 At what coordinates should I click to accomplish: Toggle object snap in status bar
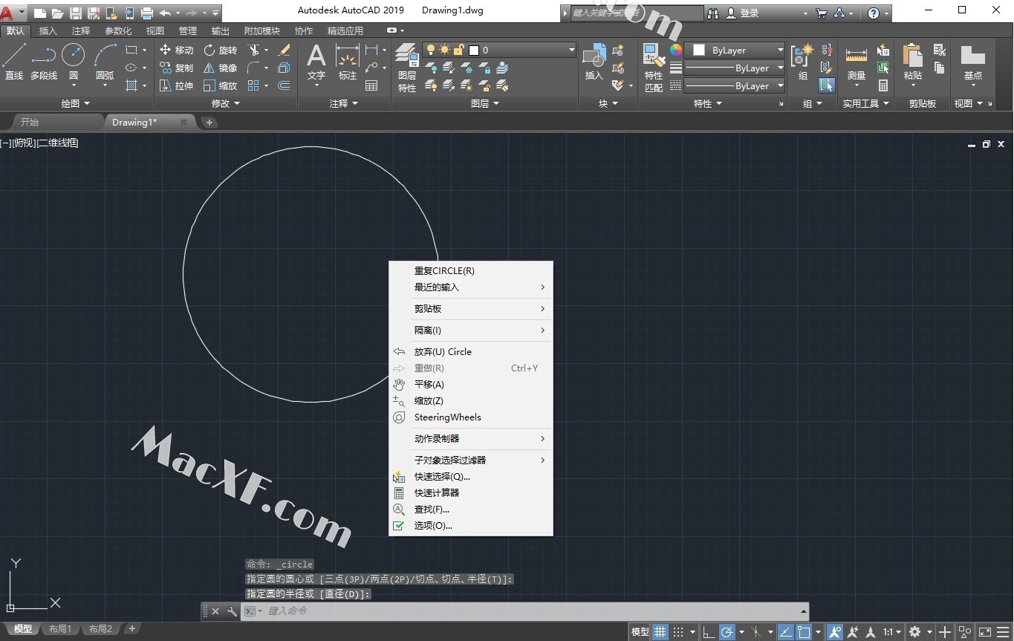pyautogui.click(x=804, y=632)
